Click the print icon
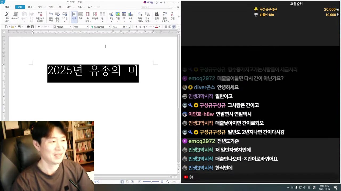This screenshot has width=341, height=191. [28, 27]
